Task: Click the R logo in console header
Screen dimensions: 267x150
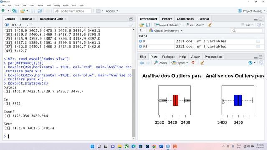Action: (7, 25)
